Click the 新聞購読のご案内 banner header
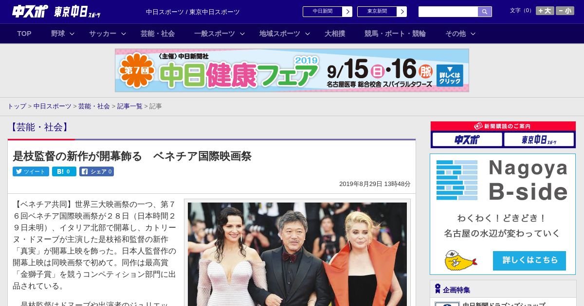584x306 pixels. (503, 126)
